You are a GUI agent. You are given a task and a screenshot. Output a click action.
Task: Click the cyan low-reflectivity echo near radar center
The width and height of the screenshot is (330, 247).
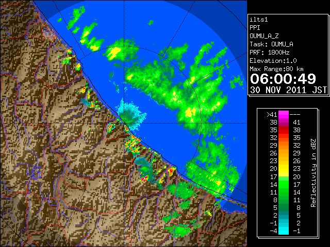tap(131, 114)
